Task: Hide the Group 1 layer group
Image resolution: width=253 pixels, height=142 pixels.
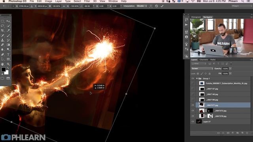Action: 193,78
